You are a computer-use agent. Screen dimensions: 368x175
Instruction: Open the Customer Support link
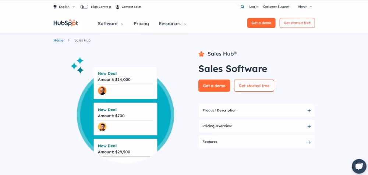276,7
